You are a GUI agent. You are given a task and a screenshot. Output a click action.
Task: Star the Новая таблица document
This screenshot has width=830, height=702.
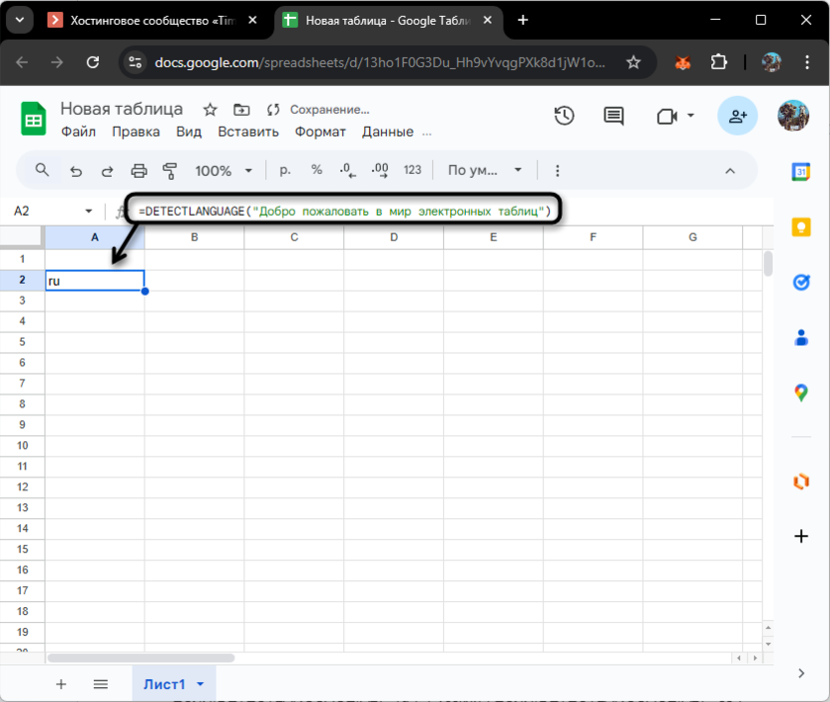210,110
